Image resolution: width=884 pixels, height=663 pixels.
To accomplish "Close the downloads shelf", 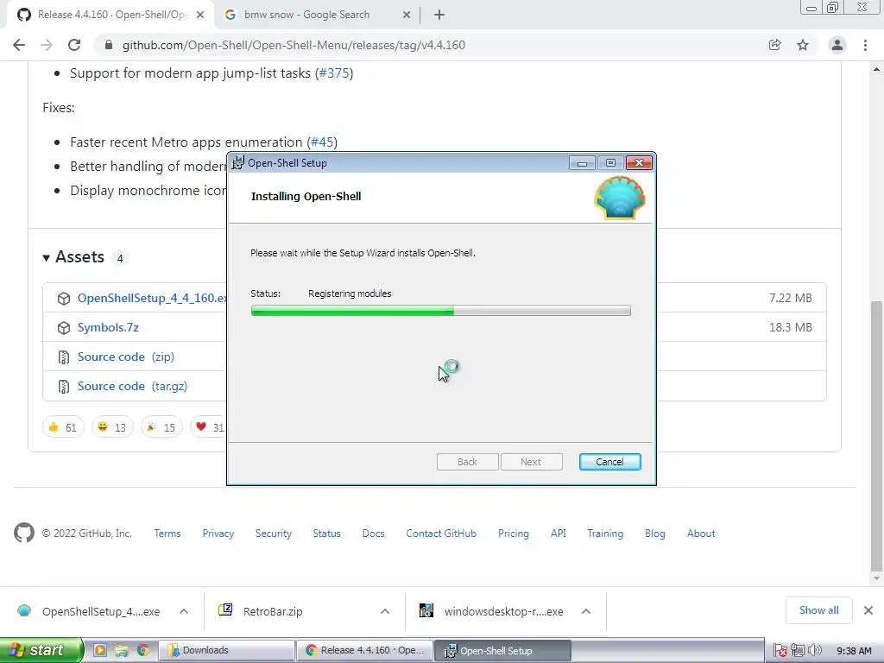I will click(868, 610).
